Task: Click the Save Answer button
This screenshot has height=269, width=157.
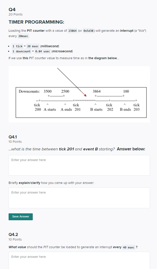Action: tap(20, 217)
